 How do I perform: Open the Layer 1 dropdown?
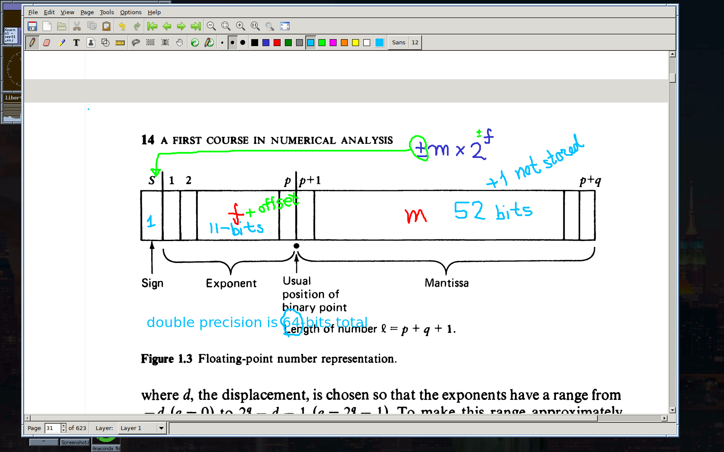point(161,428)
